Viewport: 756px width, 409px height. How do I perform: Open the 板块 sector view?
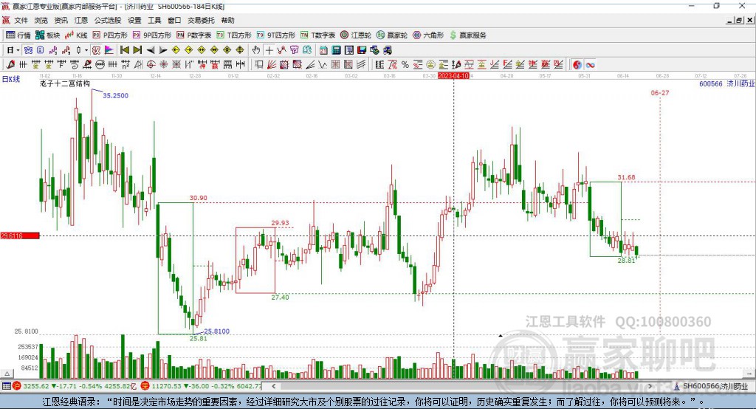click(48, 35)
